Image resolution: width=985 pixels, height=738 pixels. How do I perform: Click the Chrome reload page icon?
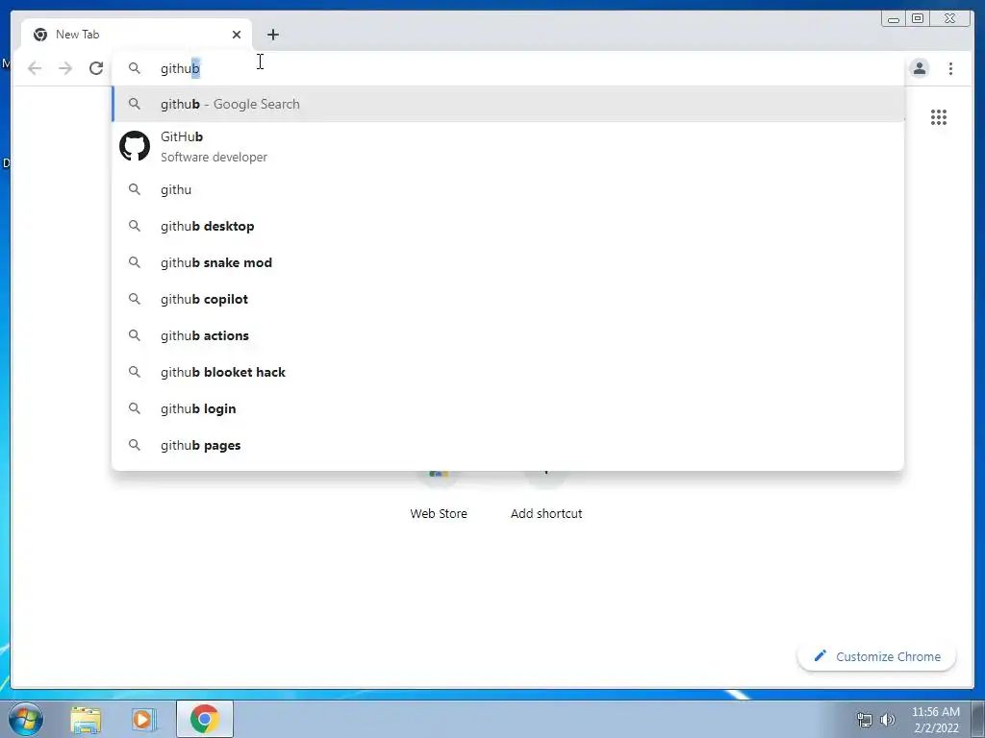(x=96, y=68)
